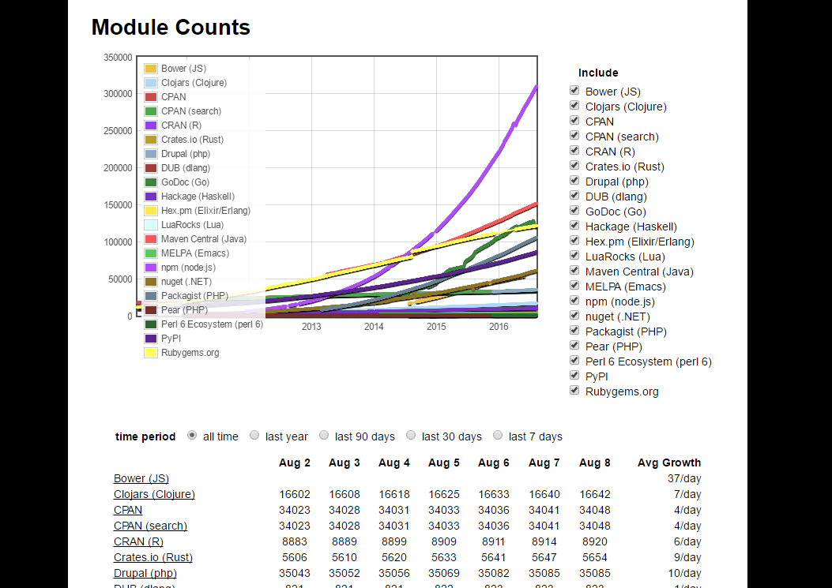Image resolution: width=832 pixels, height=588 pixels.
Task: Click the 350000 y-axis label
Action: pyautogui.click(x=118, y=58)
